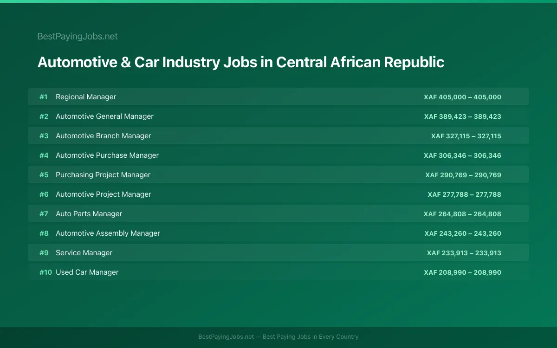Click the #4 rank number
This screenshot has width=557, height=348.
pos(44,155)
